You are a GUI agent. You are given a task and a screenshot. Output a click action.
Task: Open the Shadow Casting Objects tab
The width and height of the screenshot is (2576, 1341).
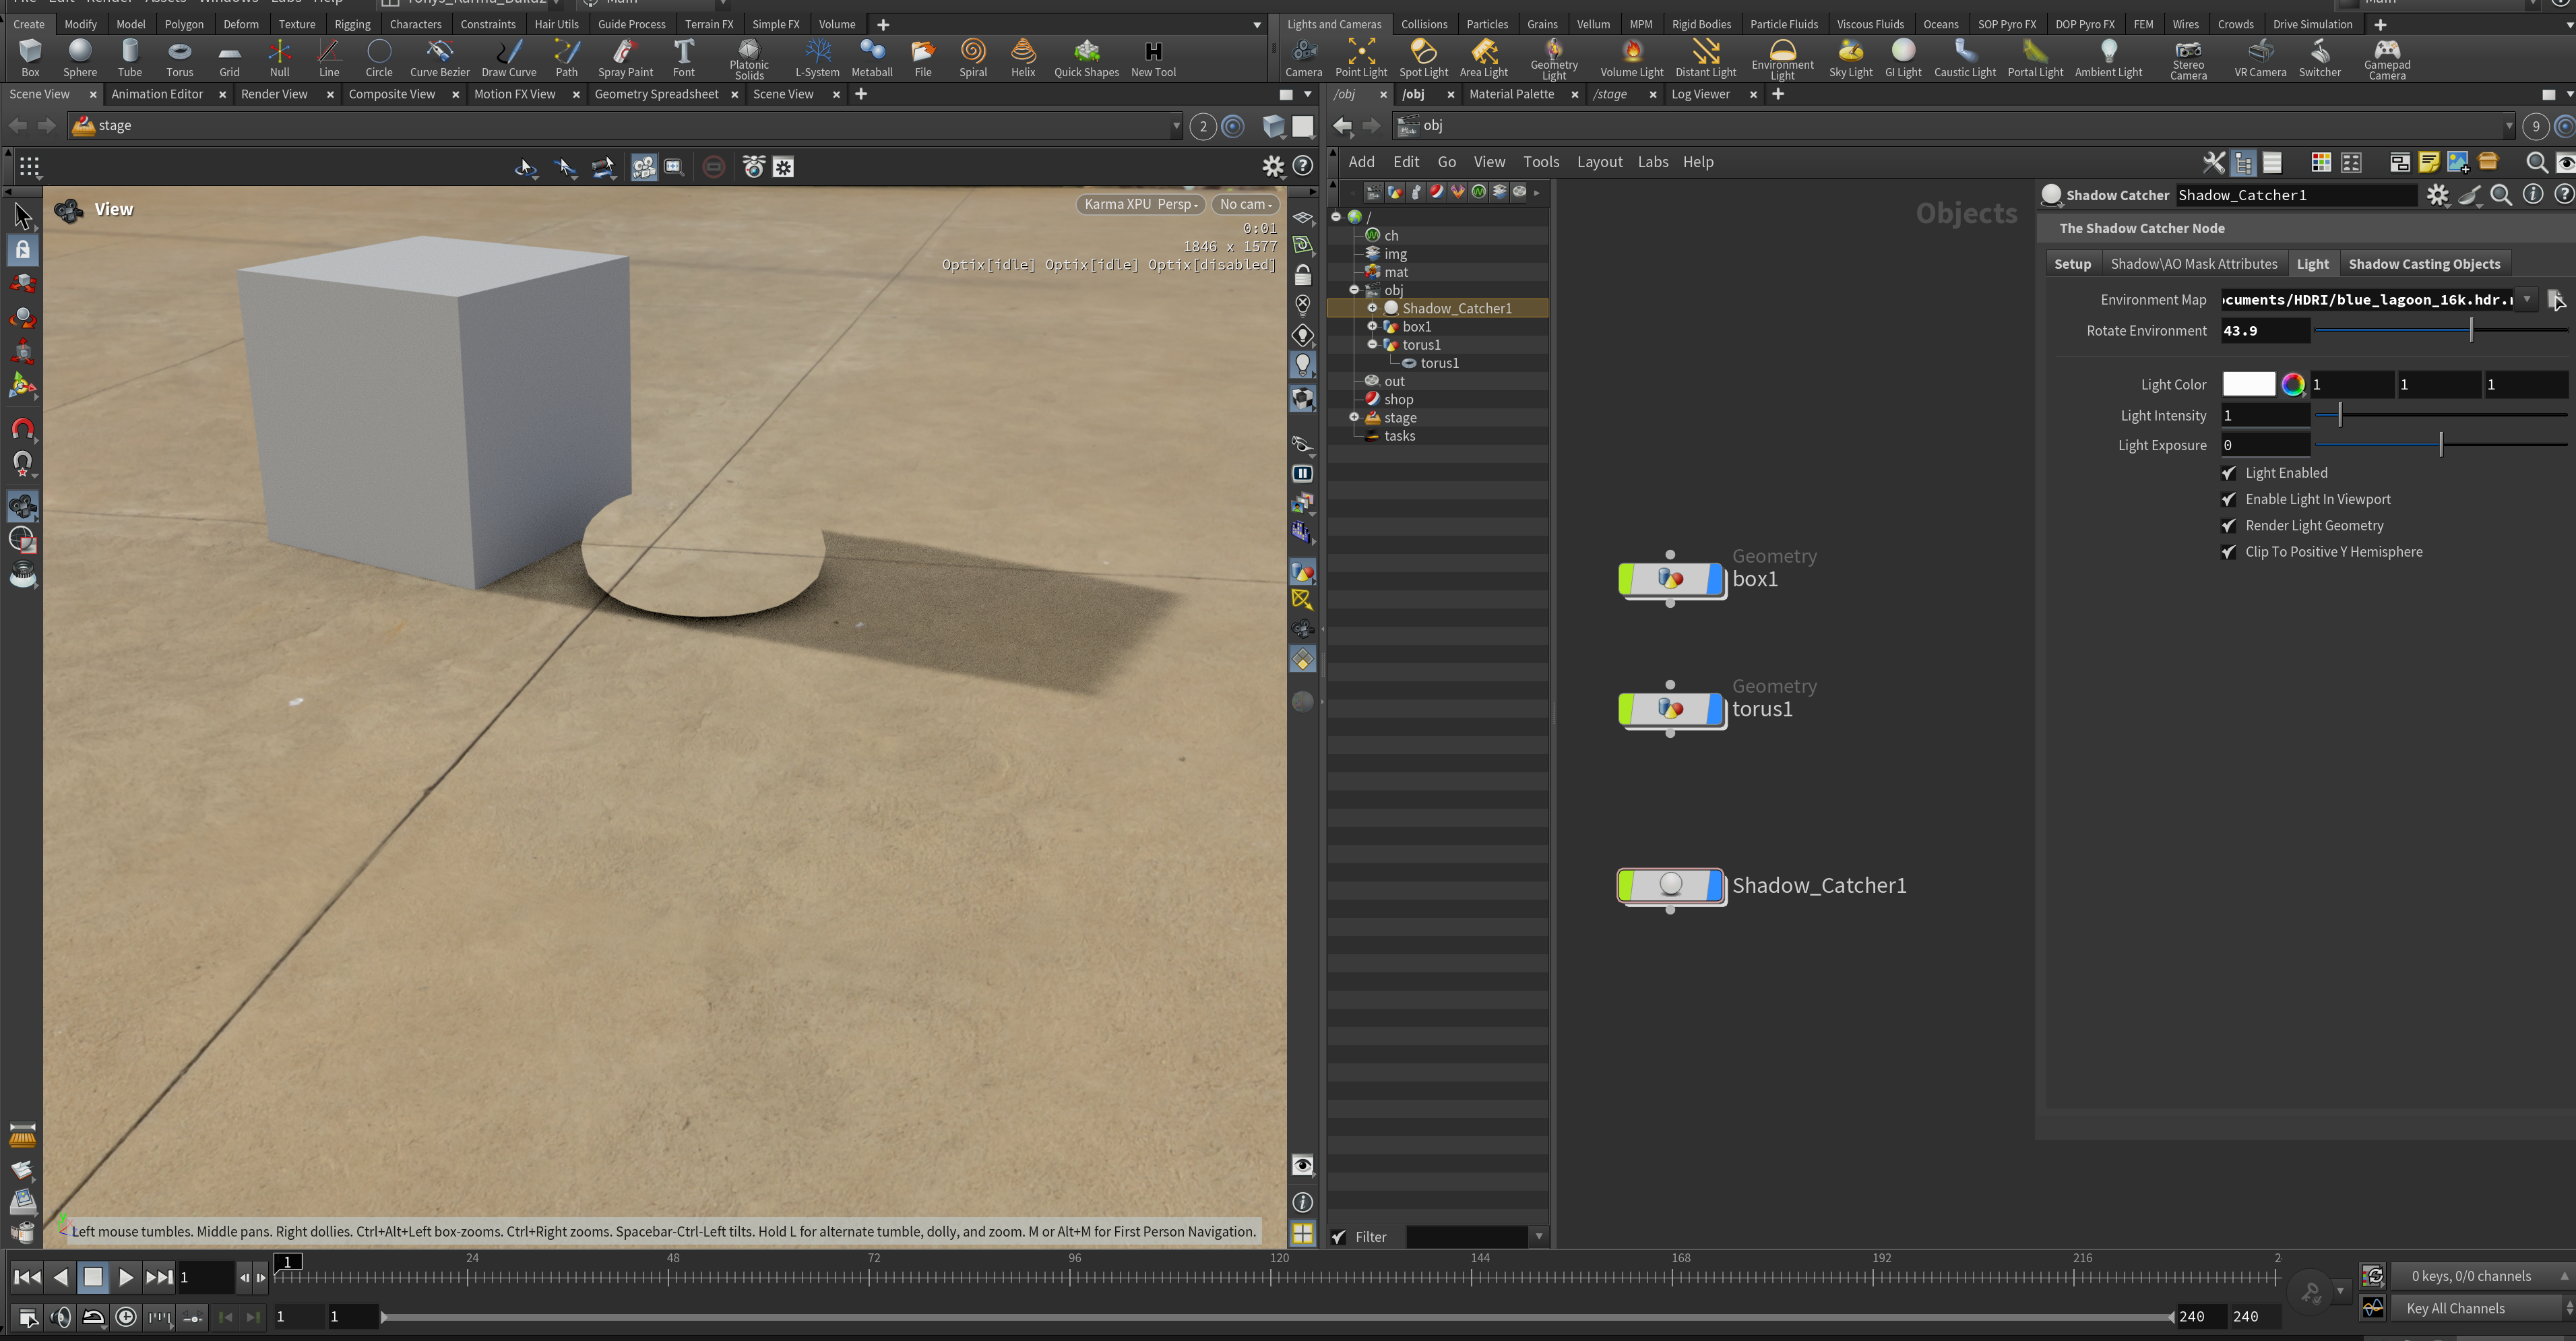pyautogui.click(x=2424, y=264)
